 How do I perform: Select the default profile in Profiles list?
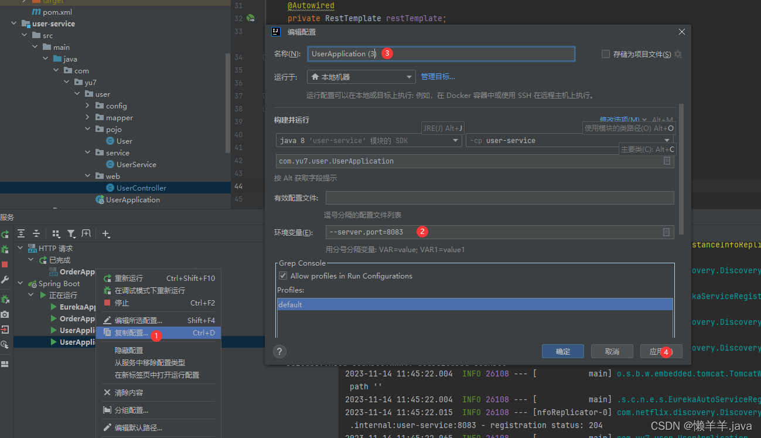coord(475,304)
